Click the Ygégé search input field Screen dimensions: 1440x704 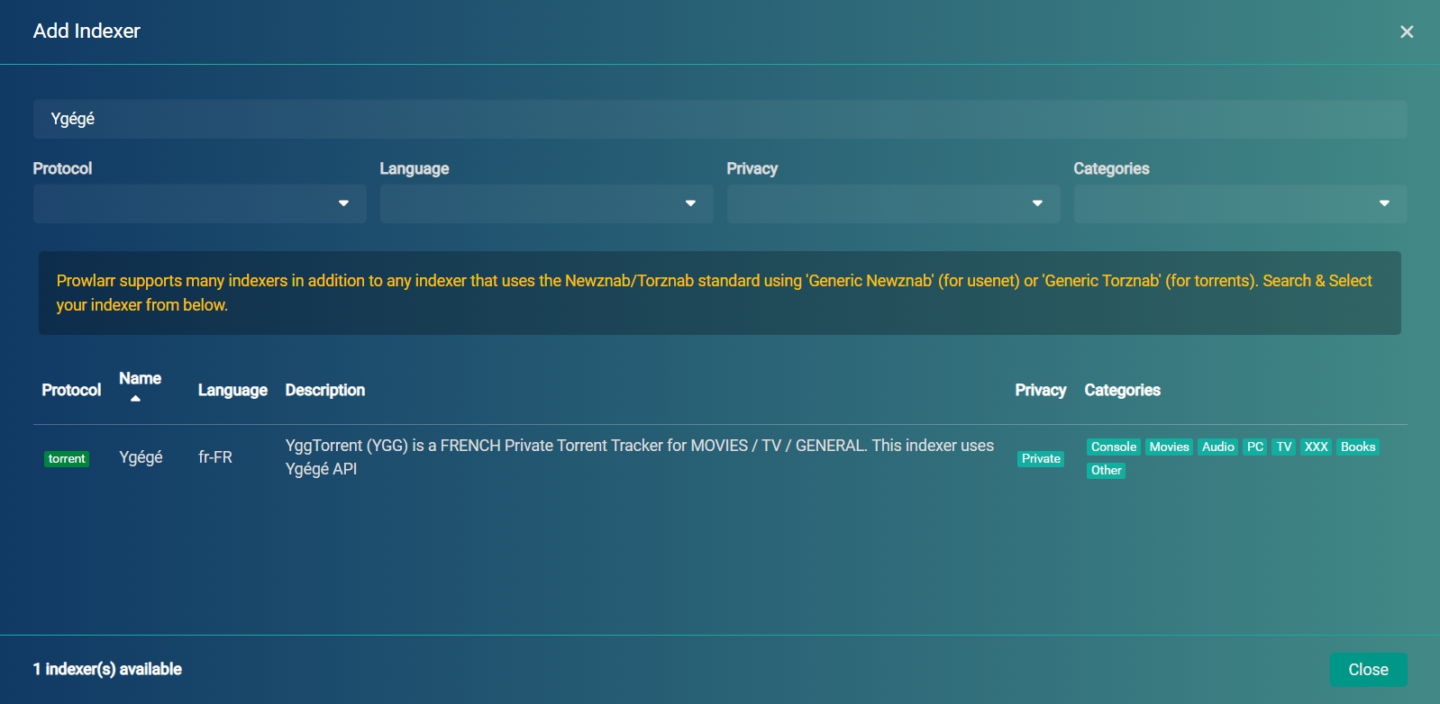[720, 119]
